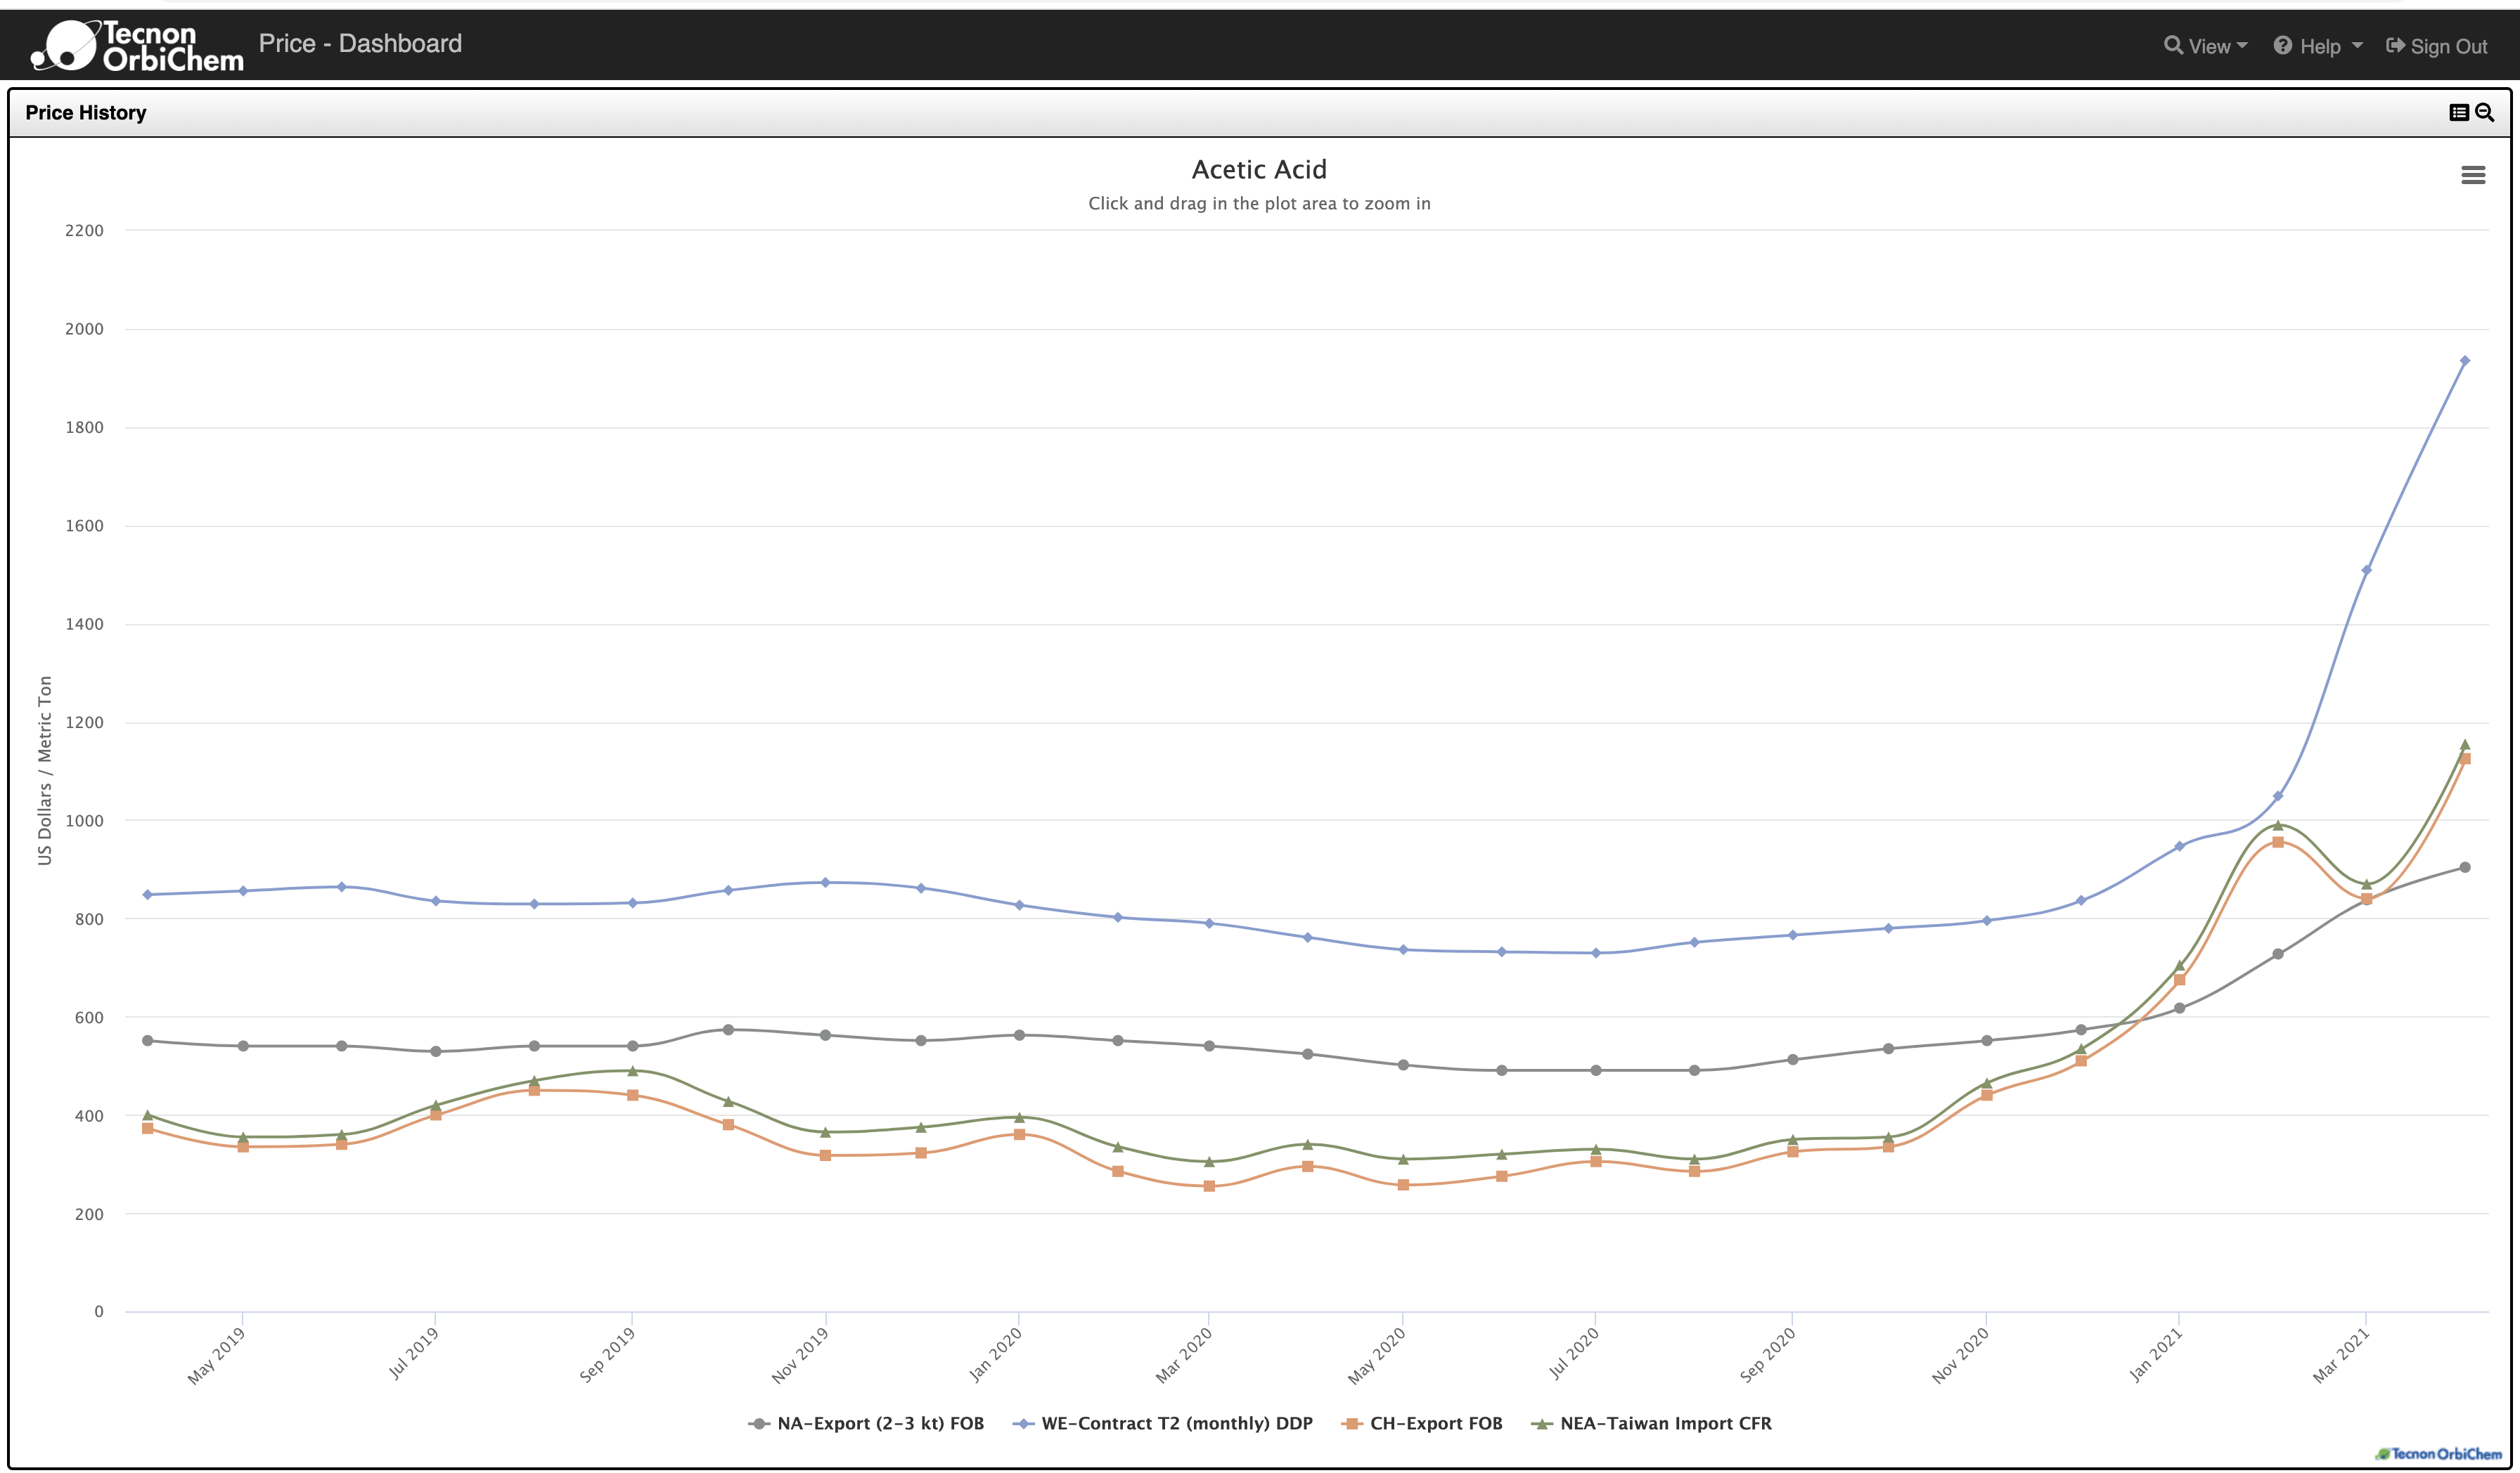Click the final orange CH-Export square marker

coord(2464,760)
